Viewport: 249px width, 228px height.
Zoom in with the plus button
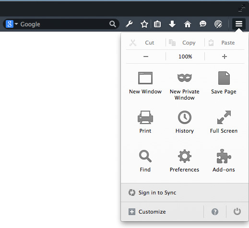click(x=225, y=57)
